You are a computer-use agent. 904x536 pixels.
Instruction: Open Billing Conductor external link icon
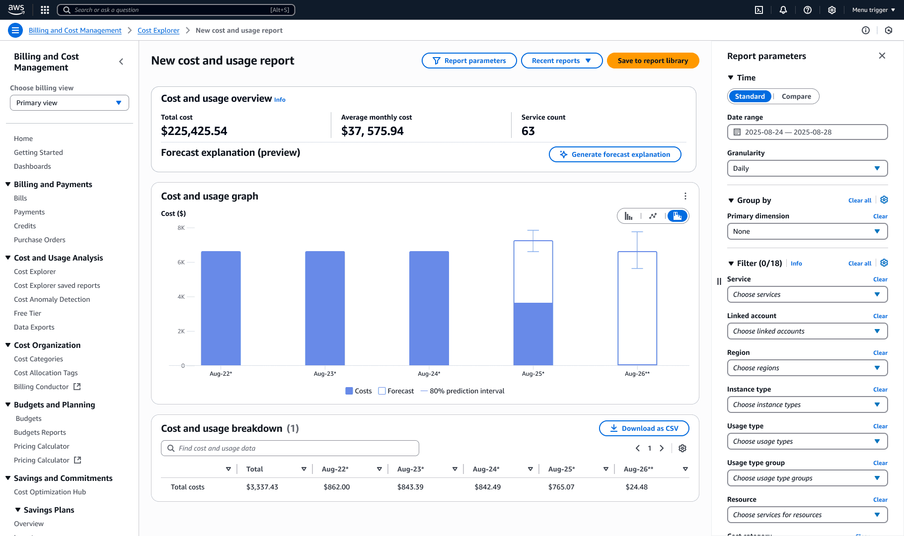coord(77,387)
